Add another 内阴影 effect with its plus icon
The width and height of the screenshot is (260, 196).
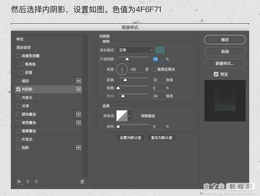point(78,89)
